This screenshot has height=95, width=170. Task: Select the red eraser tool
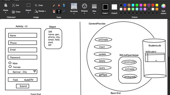(x=59, y=5)
